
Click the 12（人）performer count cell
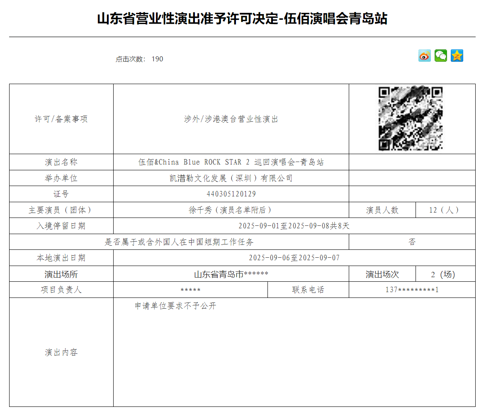point(445,210)
